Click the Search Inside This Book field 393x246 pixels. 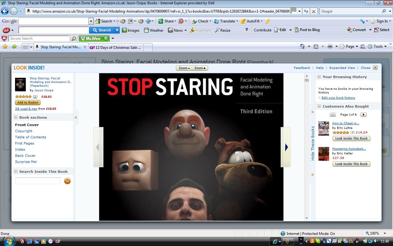point(38,181)
